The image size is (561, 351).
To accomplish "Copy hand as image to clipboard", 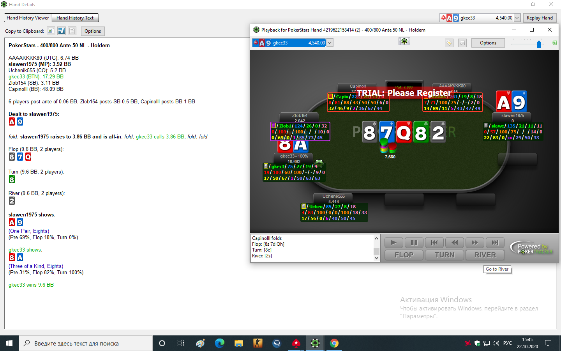I will [x=51, y=31].
